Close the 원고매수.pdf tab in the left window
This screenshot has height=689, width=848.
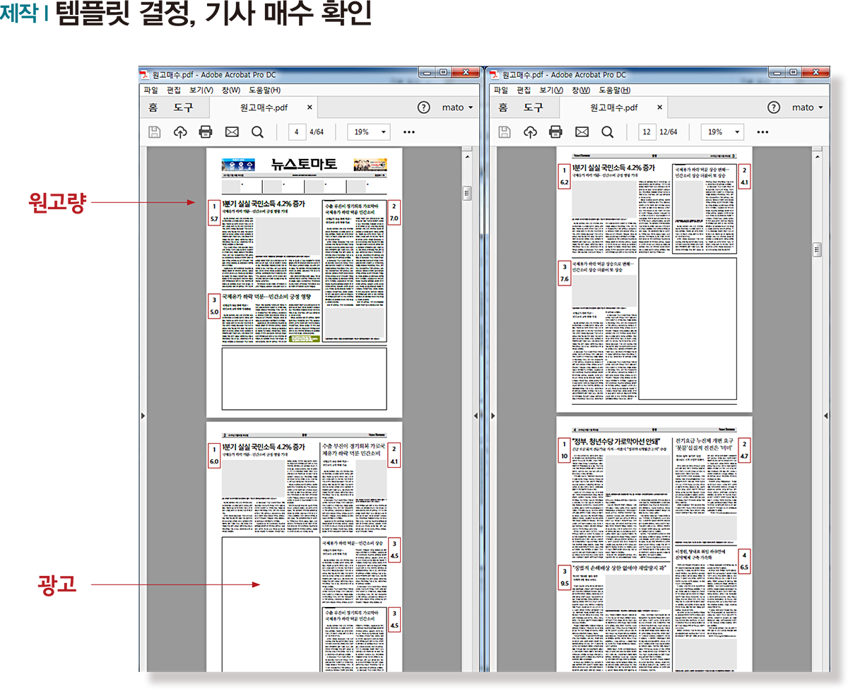310,107
